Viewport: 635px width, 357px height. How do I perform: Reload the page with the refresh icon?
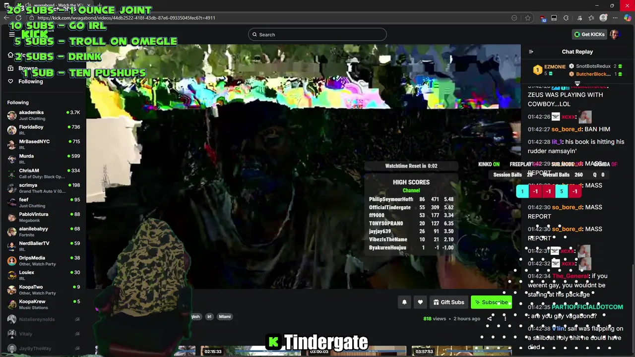tap(18, 18)
